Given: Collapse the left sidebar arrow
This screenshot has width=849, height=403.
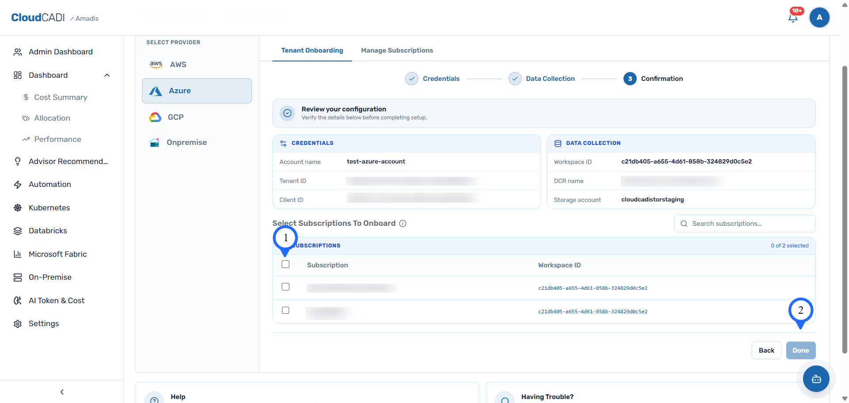Looking at the screenshot, I should [x=62, y=392].
